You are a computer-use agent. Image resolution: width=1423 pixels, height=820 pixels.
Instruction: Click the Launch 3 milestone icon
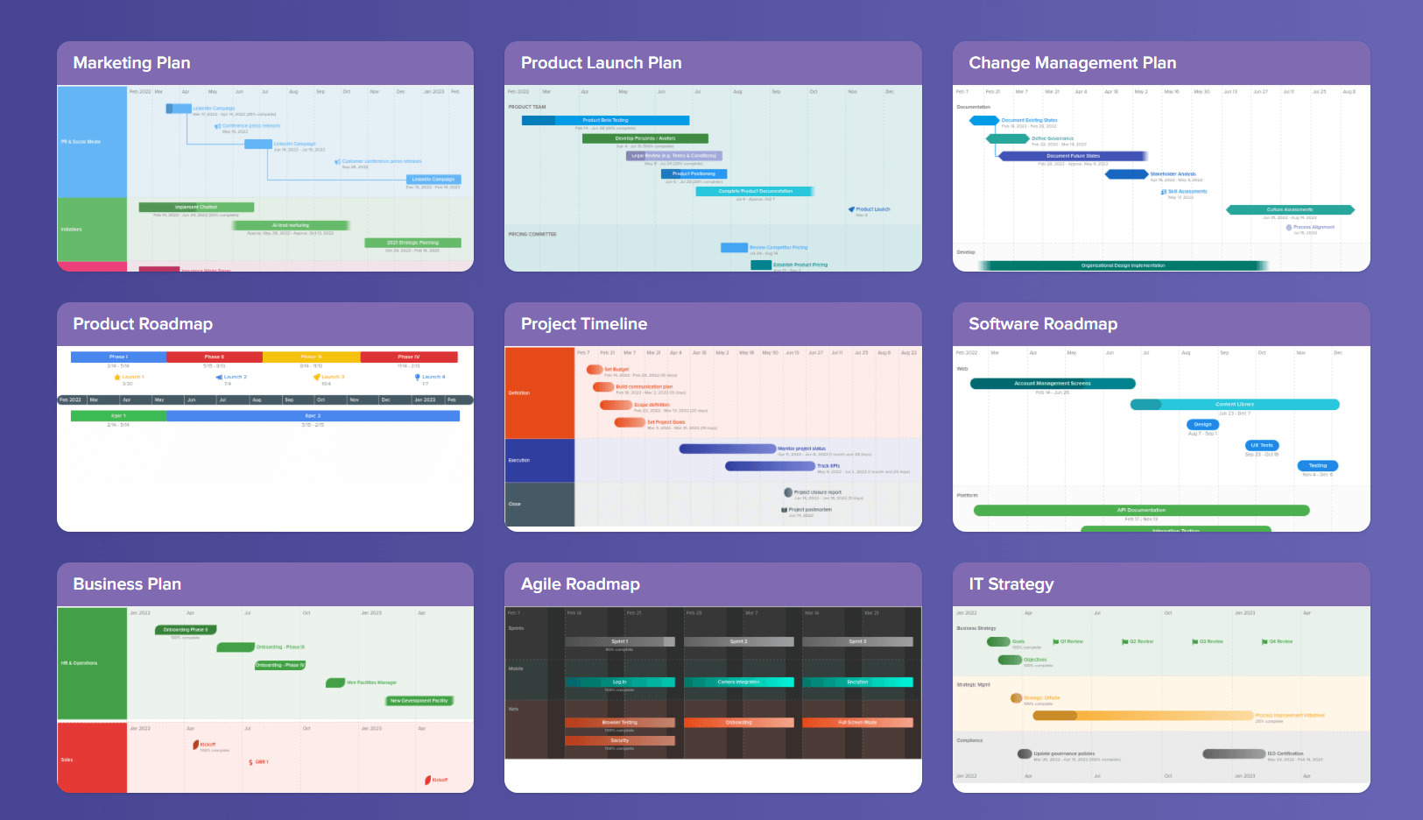(x=317, y=377)
